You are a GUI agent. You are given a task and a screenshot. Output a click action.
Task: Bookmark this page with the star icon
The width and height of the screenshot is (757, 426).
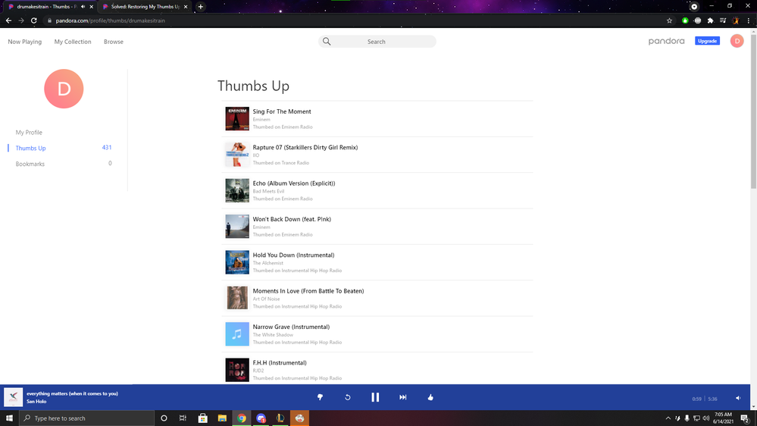[x=669, y=20]
